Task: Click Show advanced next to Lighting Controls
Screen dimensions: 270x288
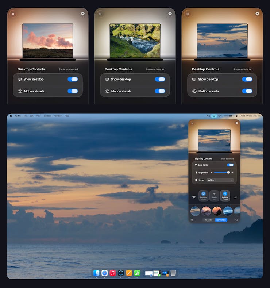Action: click(227, 159)
